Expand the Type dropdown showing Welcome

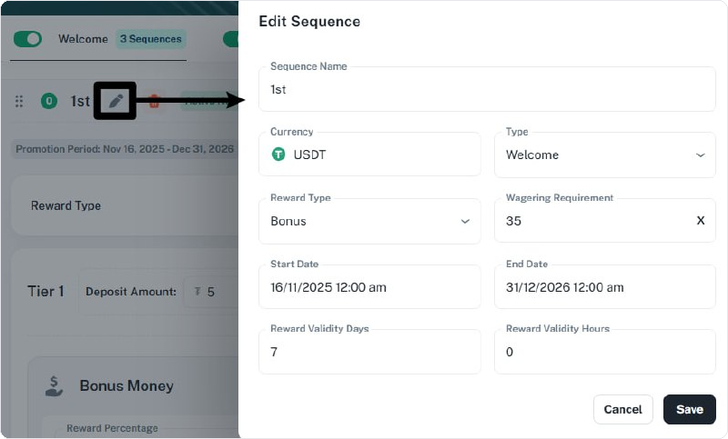click(605, 155)
